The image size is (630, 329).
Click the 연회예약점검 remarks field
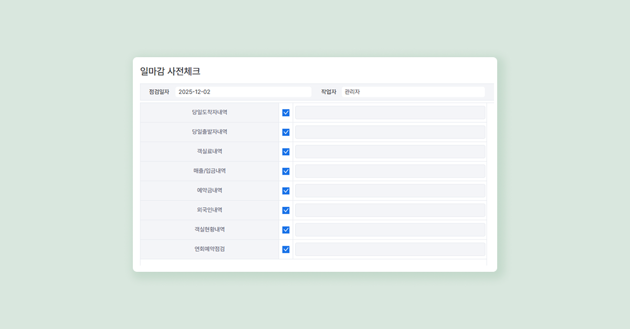click(x=390, y=249)
